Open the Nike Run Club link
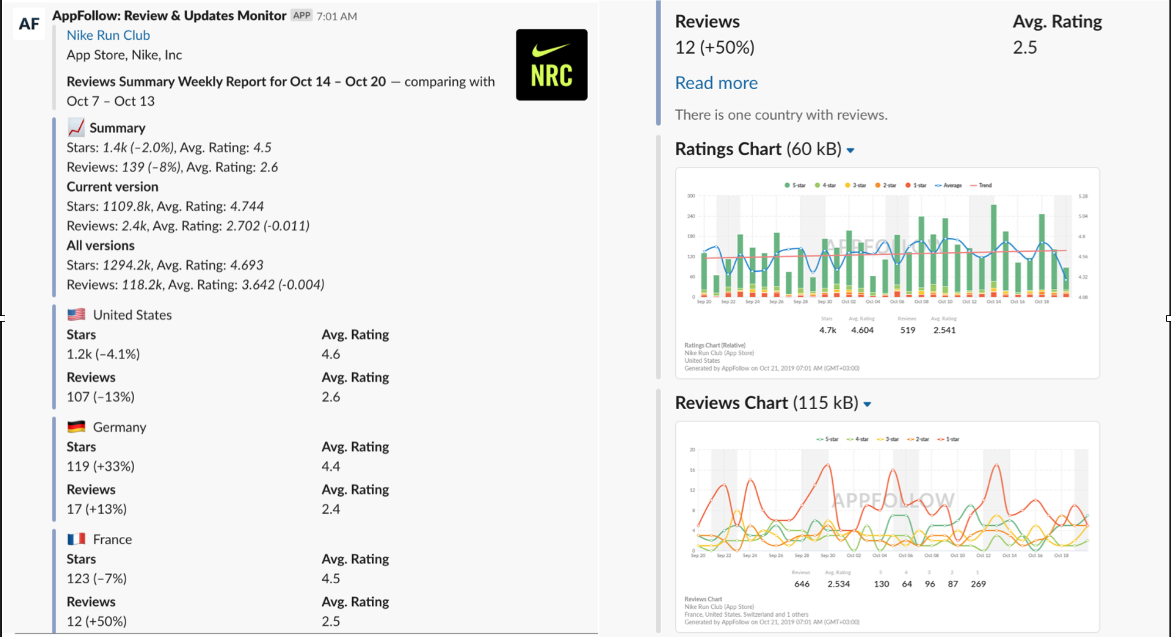This screenshot has height=637, width=1171. click(109, 35)
